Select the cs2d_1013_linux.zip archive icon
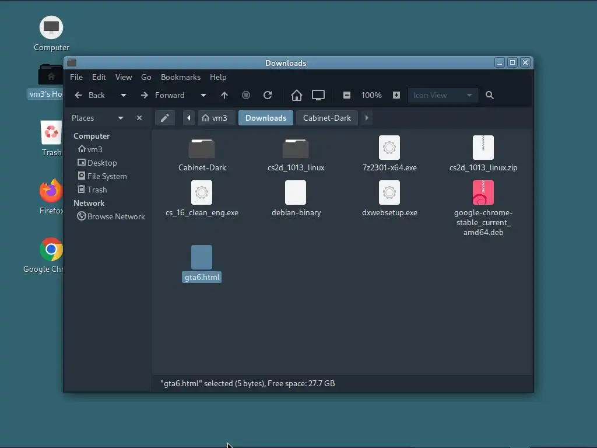The width and height of the screenshot is (597, 448). (483, 148)
